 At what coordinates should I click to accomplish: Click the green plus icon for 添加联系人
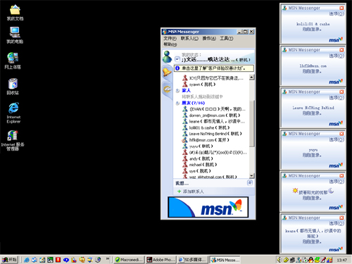point(179,191)
